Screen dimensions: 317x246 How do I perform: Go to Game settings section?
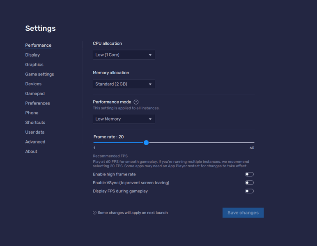pyautogui.click(x=39, y=74)
